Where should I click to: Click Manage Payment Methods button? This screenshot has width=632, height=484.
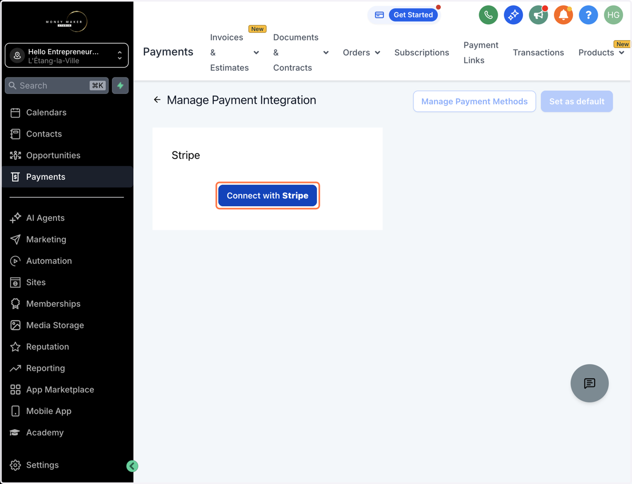point(475,101)
